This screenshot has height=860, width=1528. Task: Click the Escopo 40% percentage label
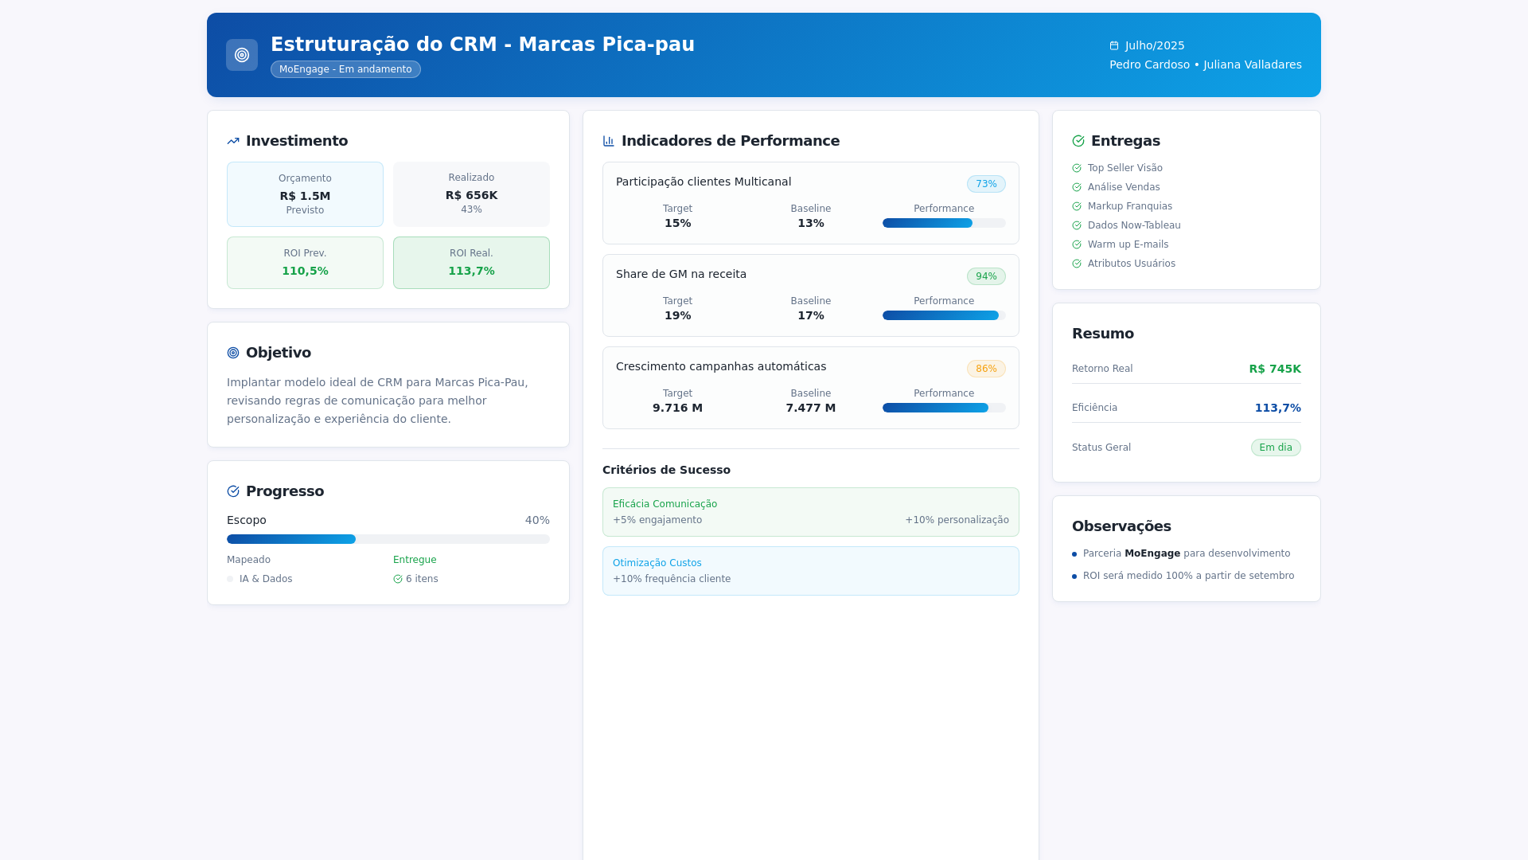tap(537, 520)
